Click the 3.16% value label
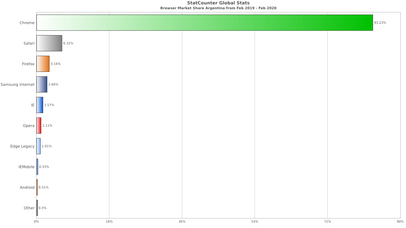Viewport: 406px width, 228px height. tap(56, 64)
